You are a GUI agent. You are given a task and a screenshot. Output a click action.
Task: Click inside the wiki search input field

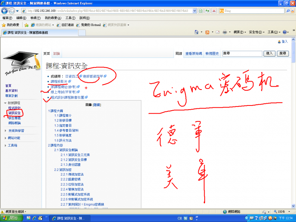click(x=242, y=53)
